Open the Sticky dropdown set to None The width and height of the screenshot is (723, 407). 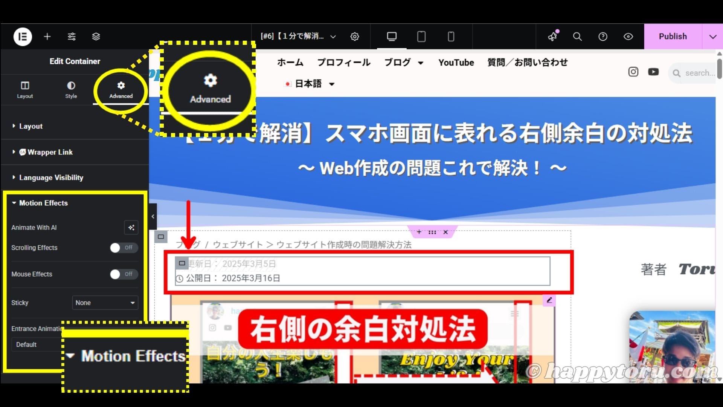(x=105, y=303)
